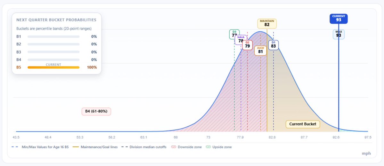Click the 77.9 axis tick label
384x166 pixels.
pyautogui.click(x=240, y=138)
